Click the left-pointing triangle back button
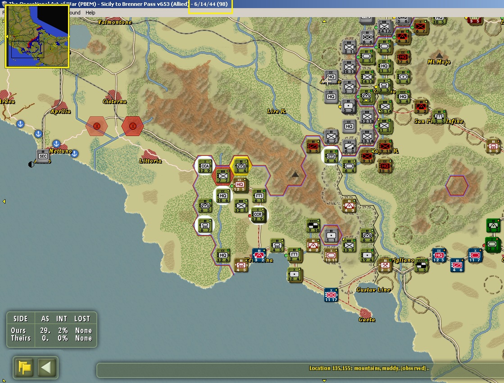 coord(47,367)
